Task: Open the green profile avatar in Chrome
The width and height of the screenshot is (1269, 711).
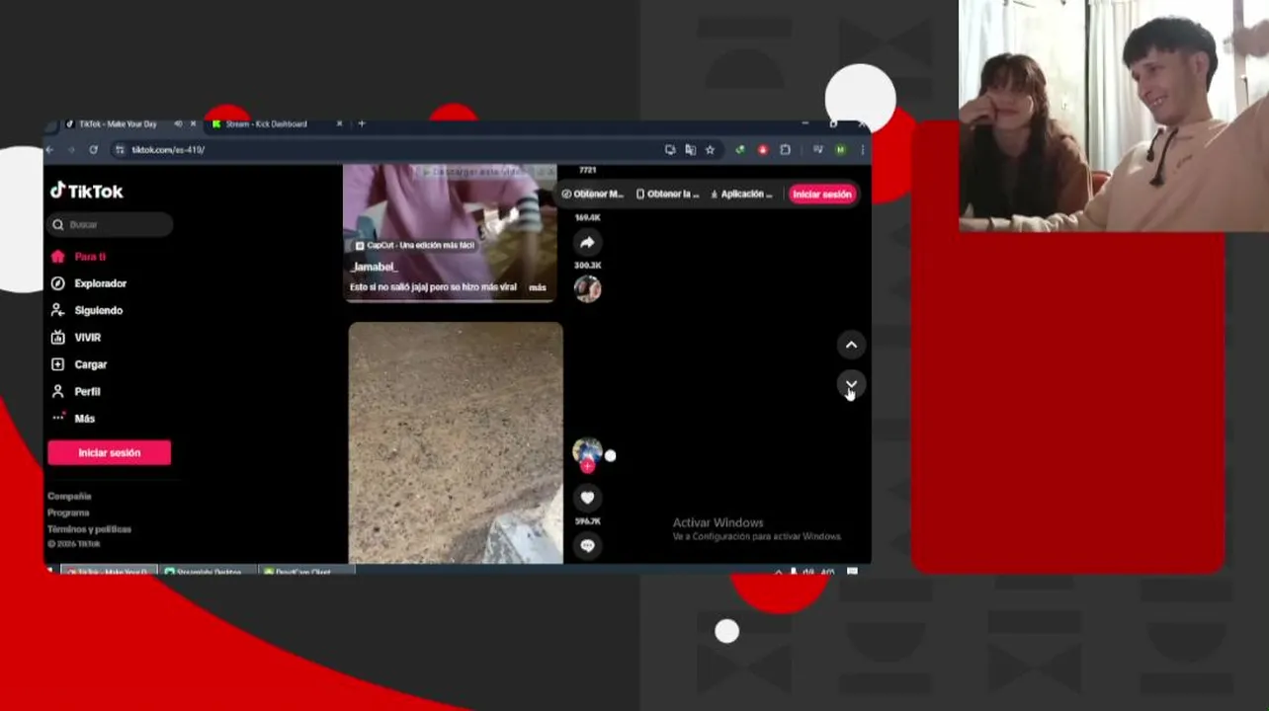Action: coord(840,150)
